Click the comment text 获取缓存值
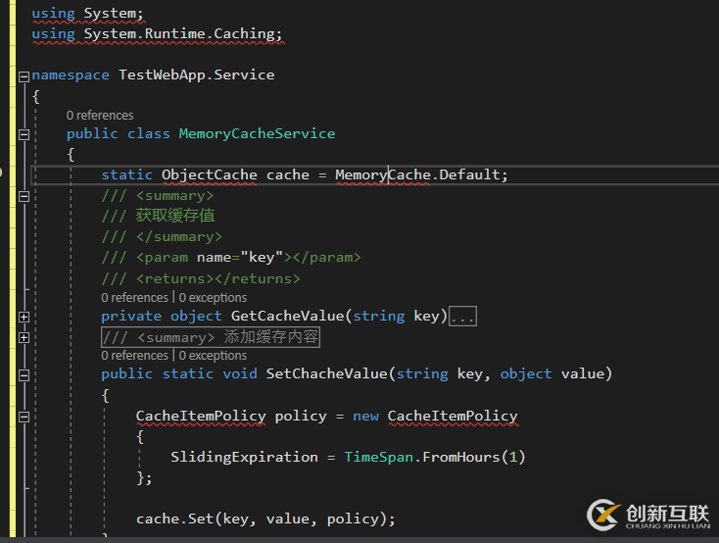 click(175, 216)
